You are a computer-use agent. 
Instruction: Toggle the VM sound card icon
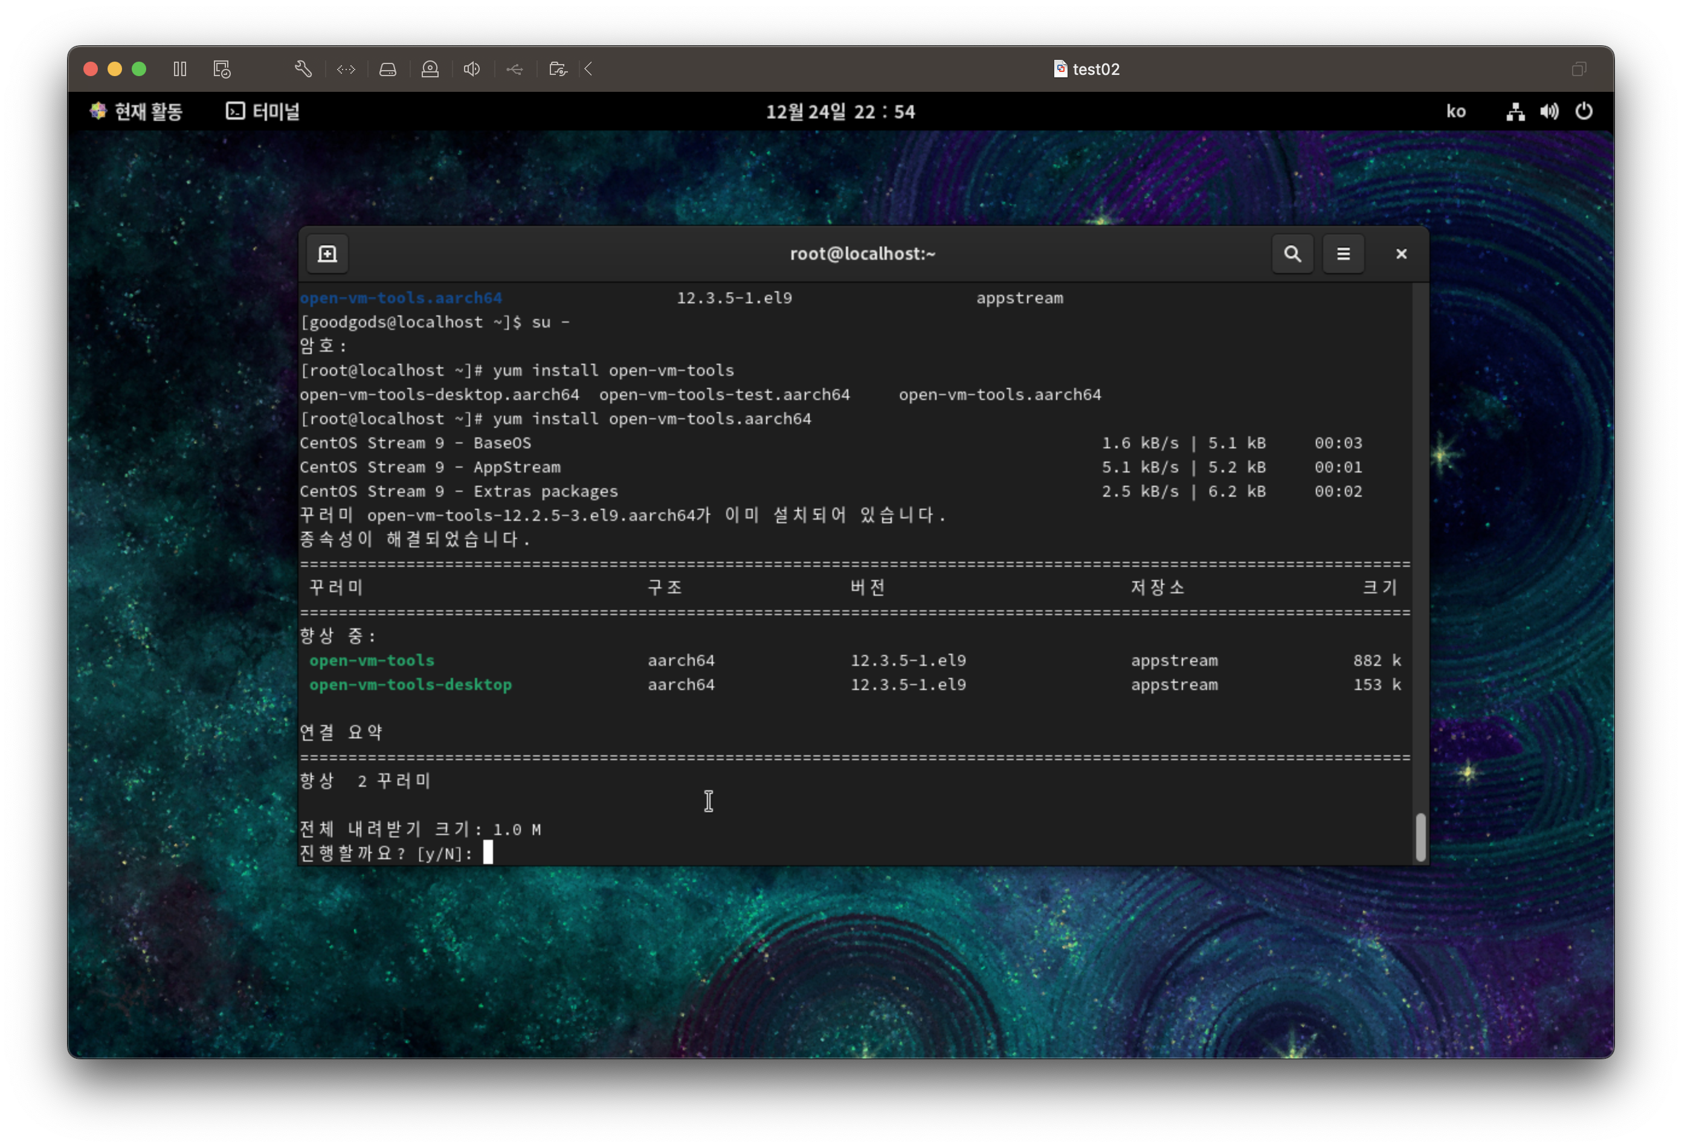click(472, 69)
